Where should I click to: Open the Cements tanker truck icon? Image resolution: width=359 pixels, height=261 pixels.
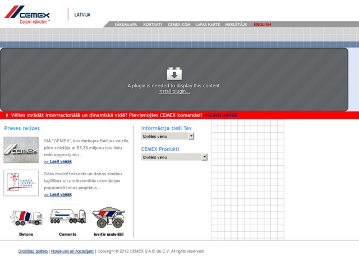pyautogui.click(x=68, y=216)
